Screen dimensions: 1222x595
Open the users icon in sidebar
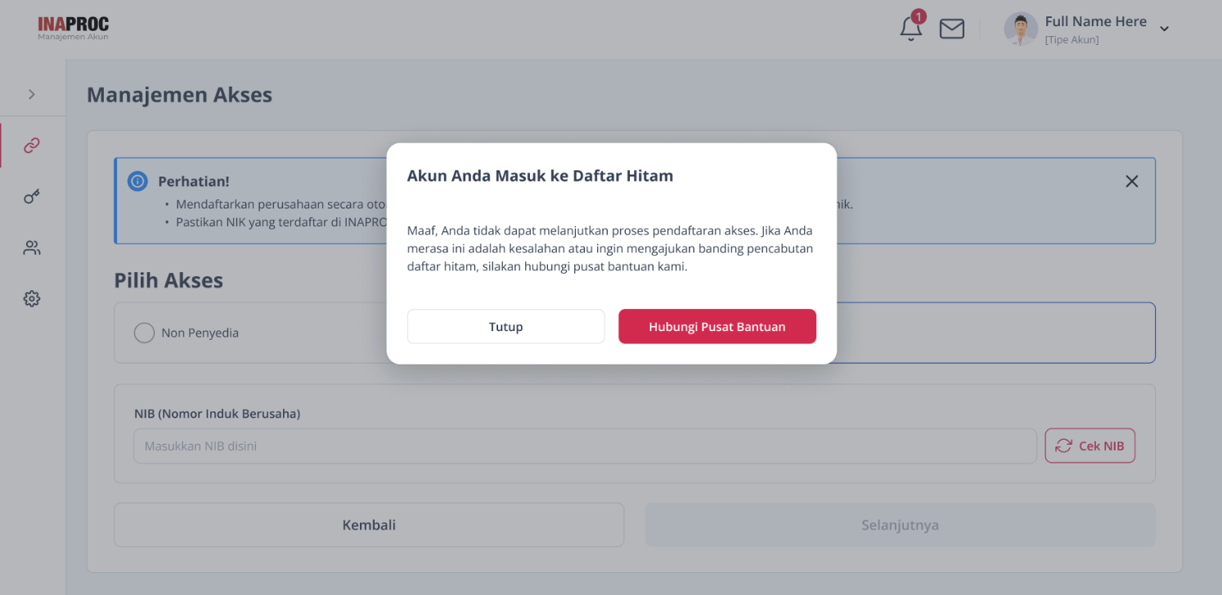point(32,248)
